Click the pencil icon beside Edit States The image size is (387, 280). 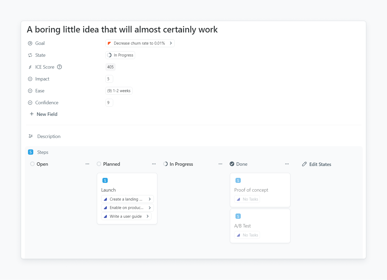(x=304, y=164)
